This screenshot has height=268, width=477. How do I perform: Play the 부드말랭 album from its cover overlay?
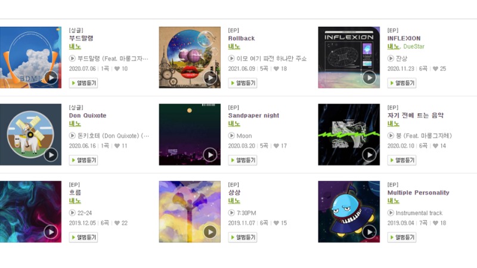coord(51,78)
